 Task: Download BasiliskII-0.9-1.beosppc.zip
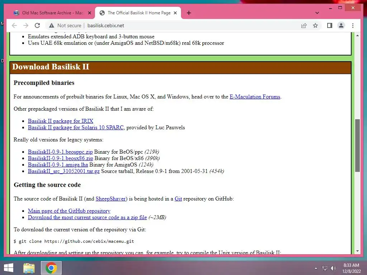point(60,152)
